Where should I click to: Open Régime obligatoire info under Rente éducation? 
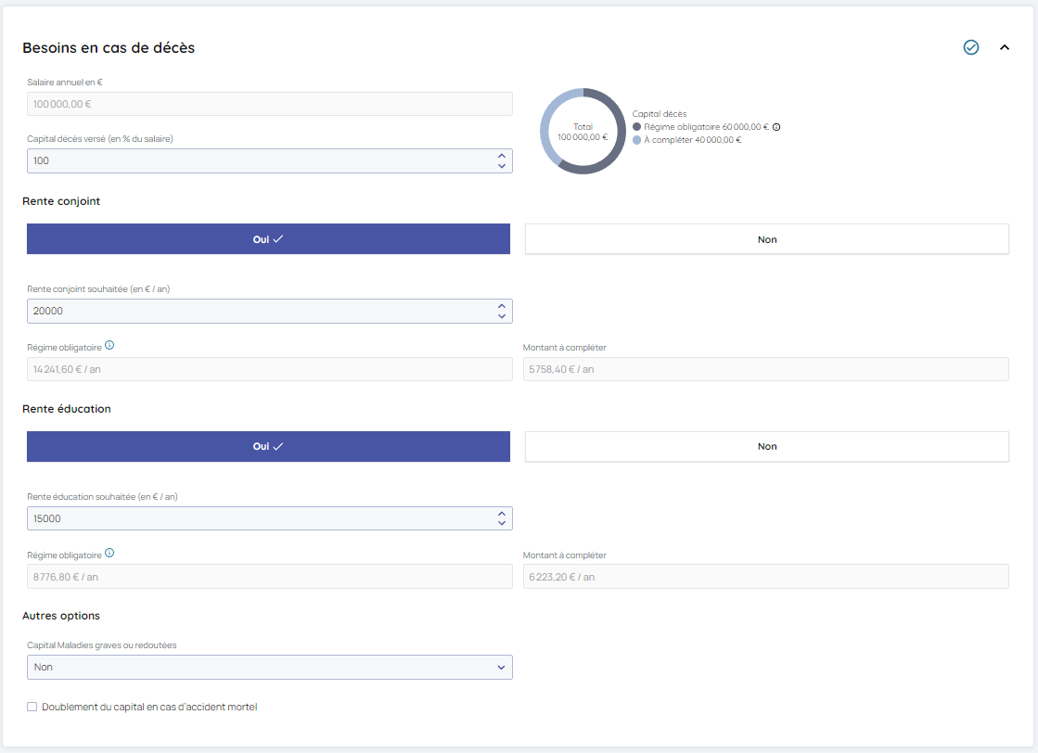[x=109, y=554]
